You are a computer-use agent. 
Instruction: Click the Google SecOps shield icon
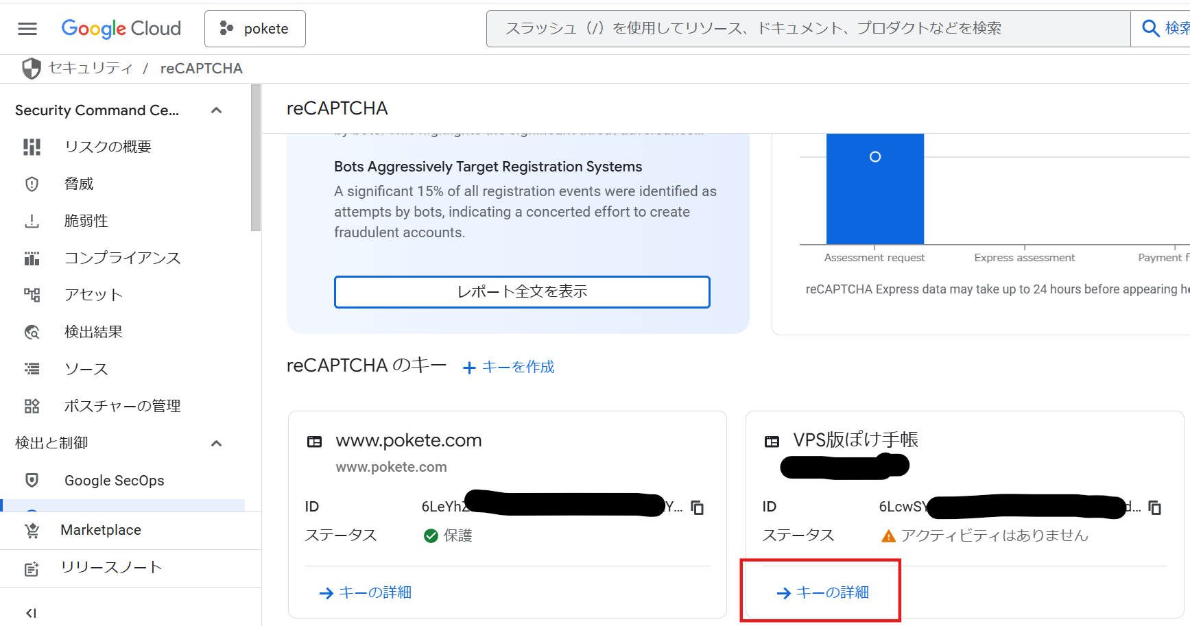coord(32,480)
